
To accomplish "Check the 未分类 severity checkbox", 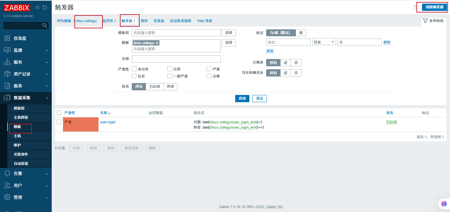I will [134, 69].
